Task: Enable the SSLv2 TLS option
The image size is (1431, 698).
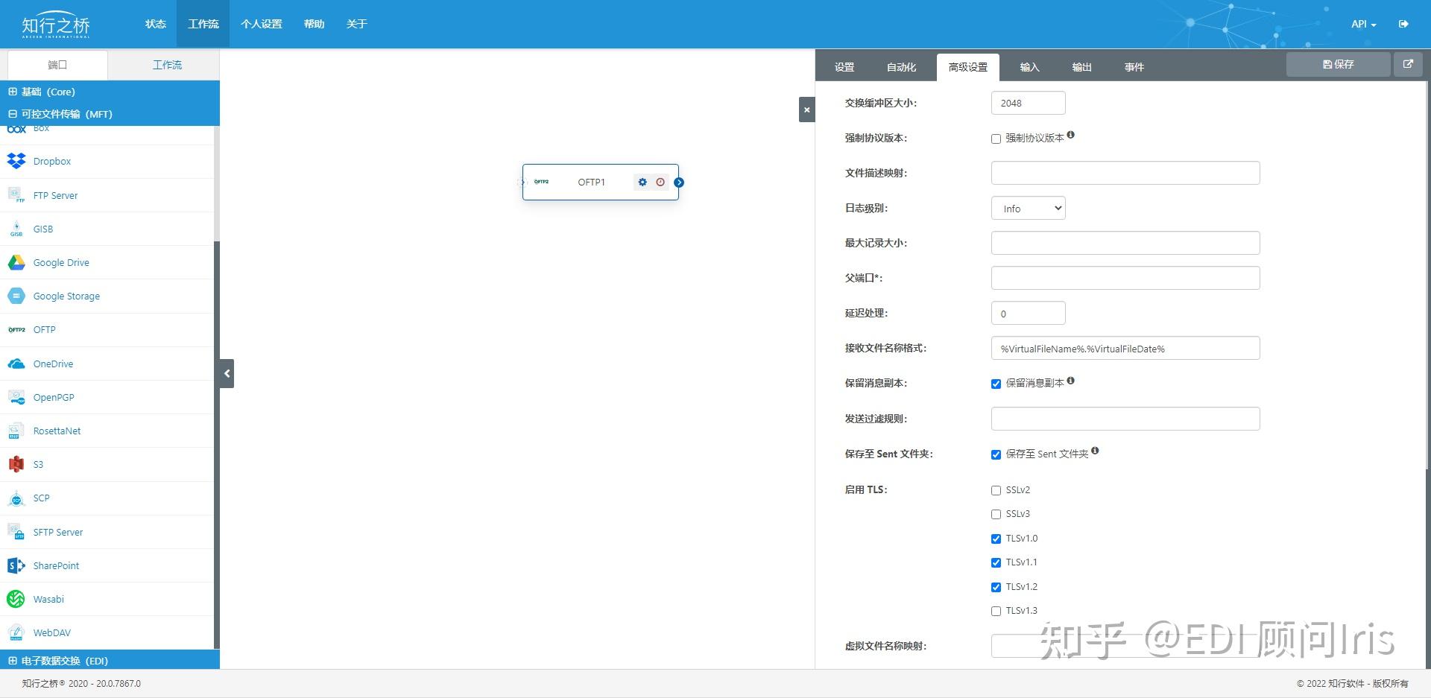Action: (996, 490)
